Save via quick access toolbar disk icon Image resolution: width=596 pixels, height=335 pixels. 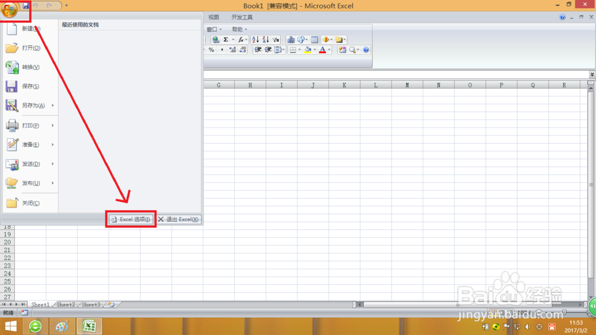pos(26,6)
